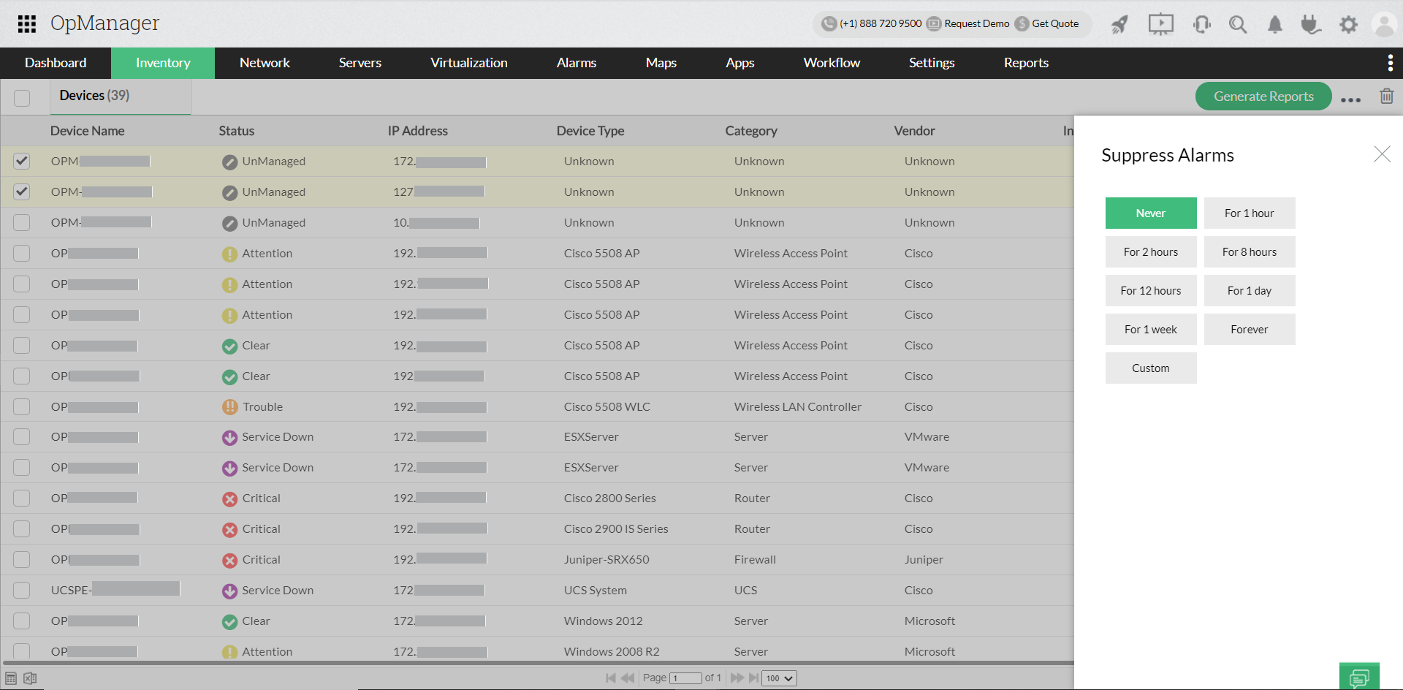
Task: Click the table view icon at bottom-left
Action: (x=11, y=678)
